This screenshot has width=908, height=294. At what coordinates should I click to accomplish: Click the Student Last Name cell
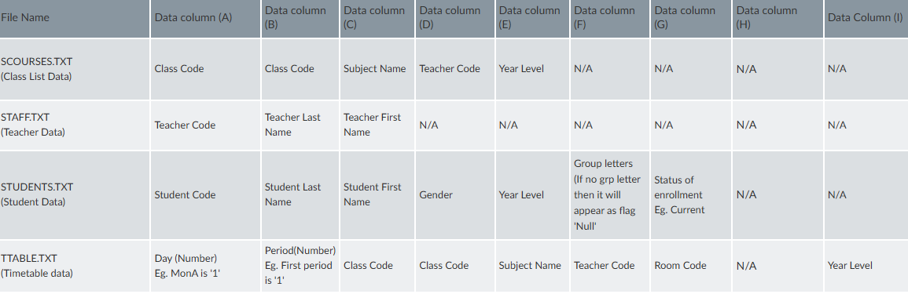[x=300, y=194]
